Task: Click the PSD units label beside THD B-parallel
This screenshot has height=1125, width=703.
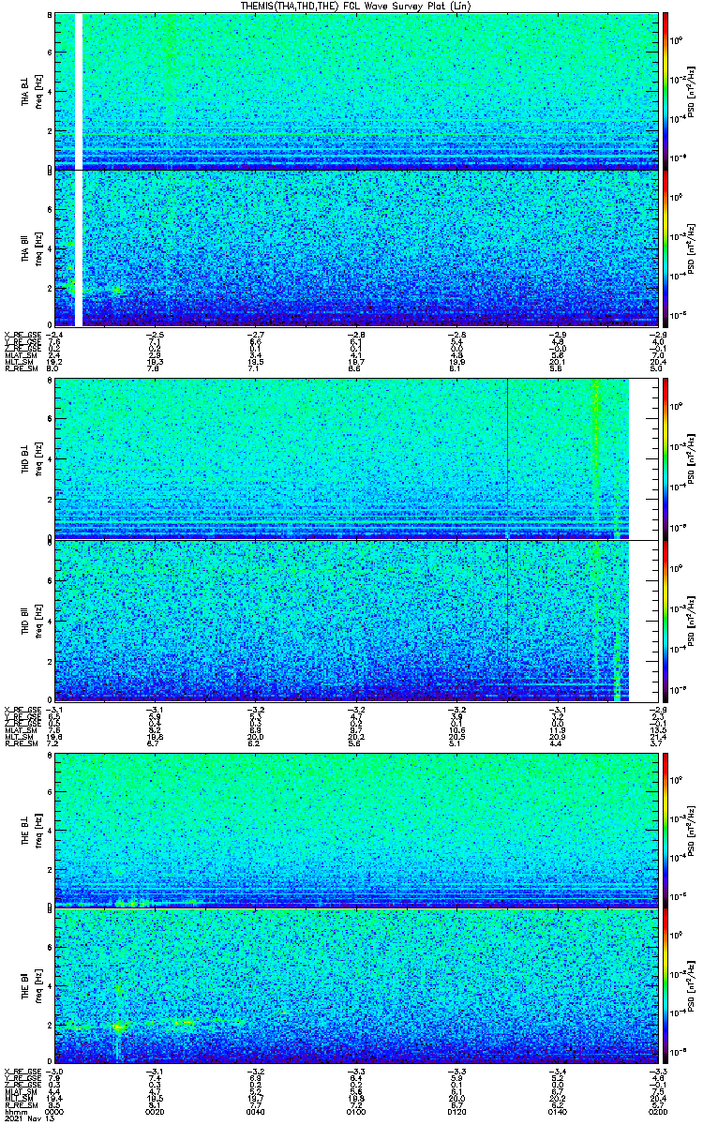Action: [692, 621]
